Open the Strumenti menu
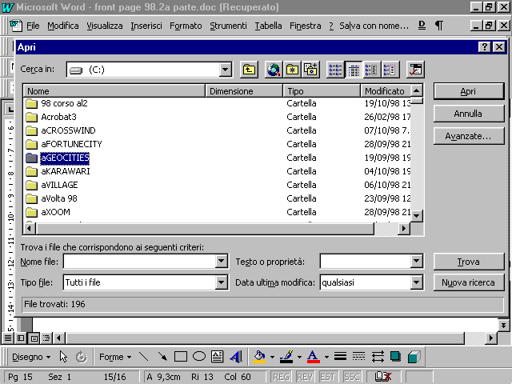This screenshot has height=384, width=512. pos(228,26)
